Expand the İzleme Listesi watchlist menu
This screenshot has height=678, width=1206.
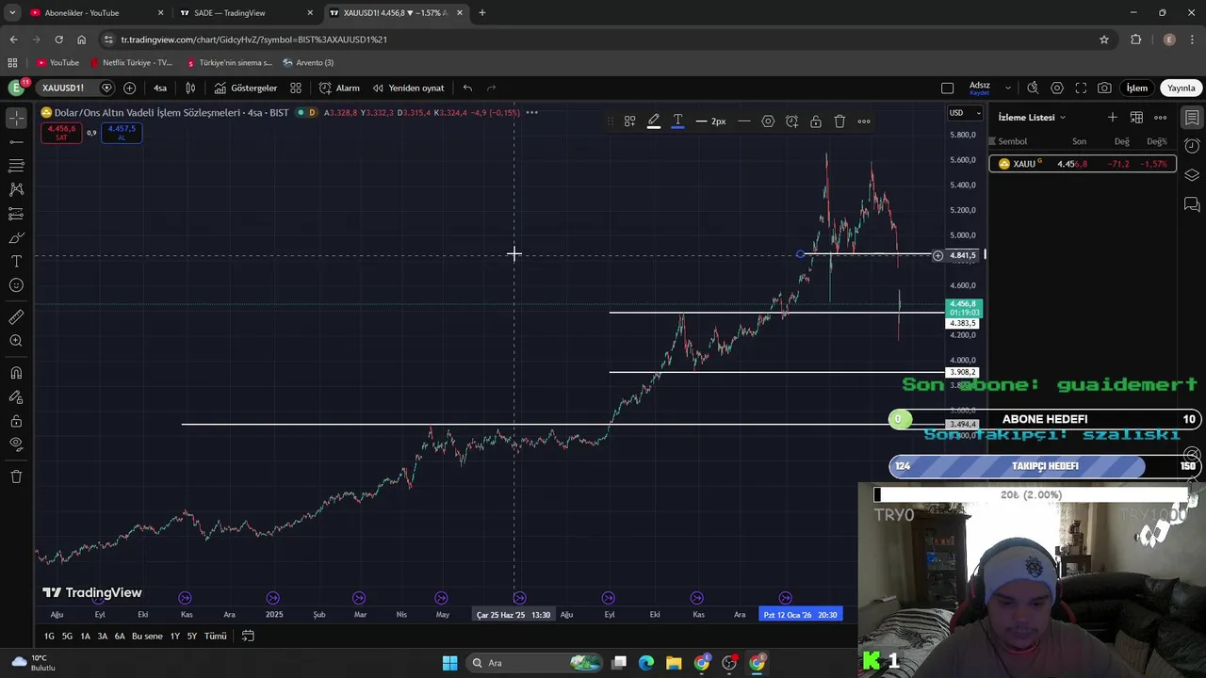(x=1032, y=118)
